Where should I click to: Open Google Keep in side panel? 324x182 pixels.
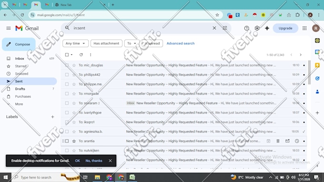(317, 65)
